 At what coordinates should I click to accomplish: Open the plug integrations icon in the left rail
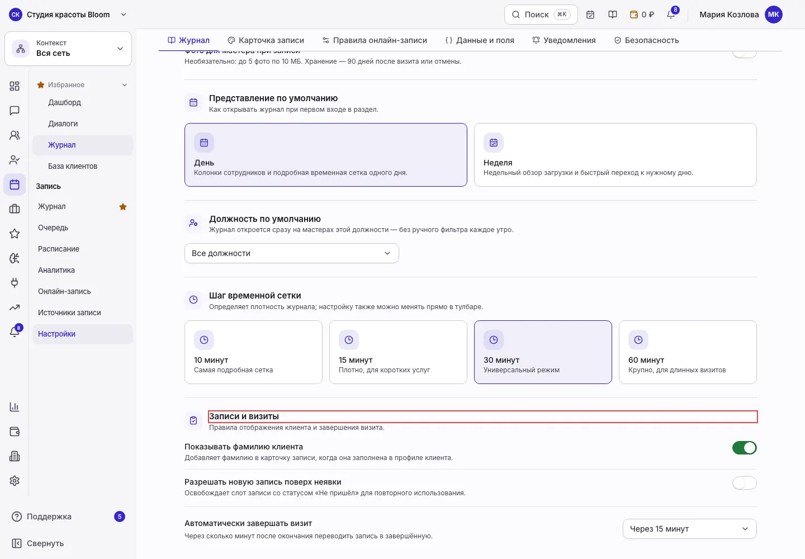click(x=15, y=283)
